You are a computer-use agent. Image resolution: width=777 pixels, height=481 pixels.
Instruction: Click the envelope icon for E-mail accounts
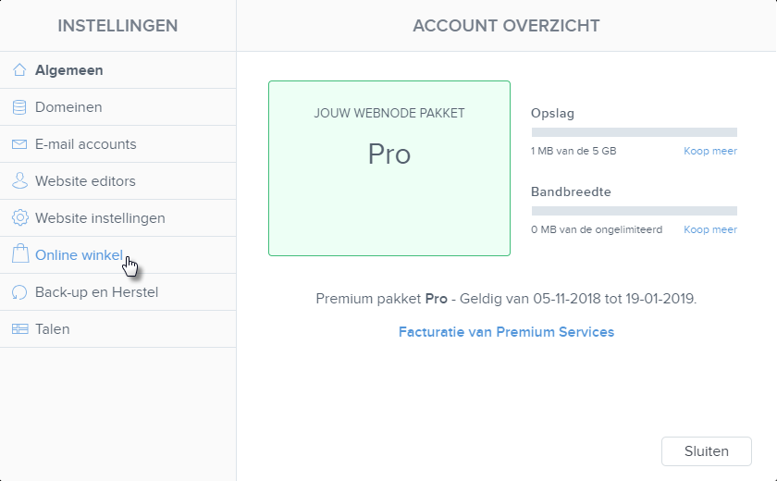pos(19,144)
